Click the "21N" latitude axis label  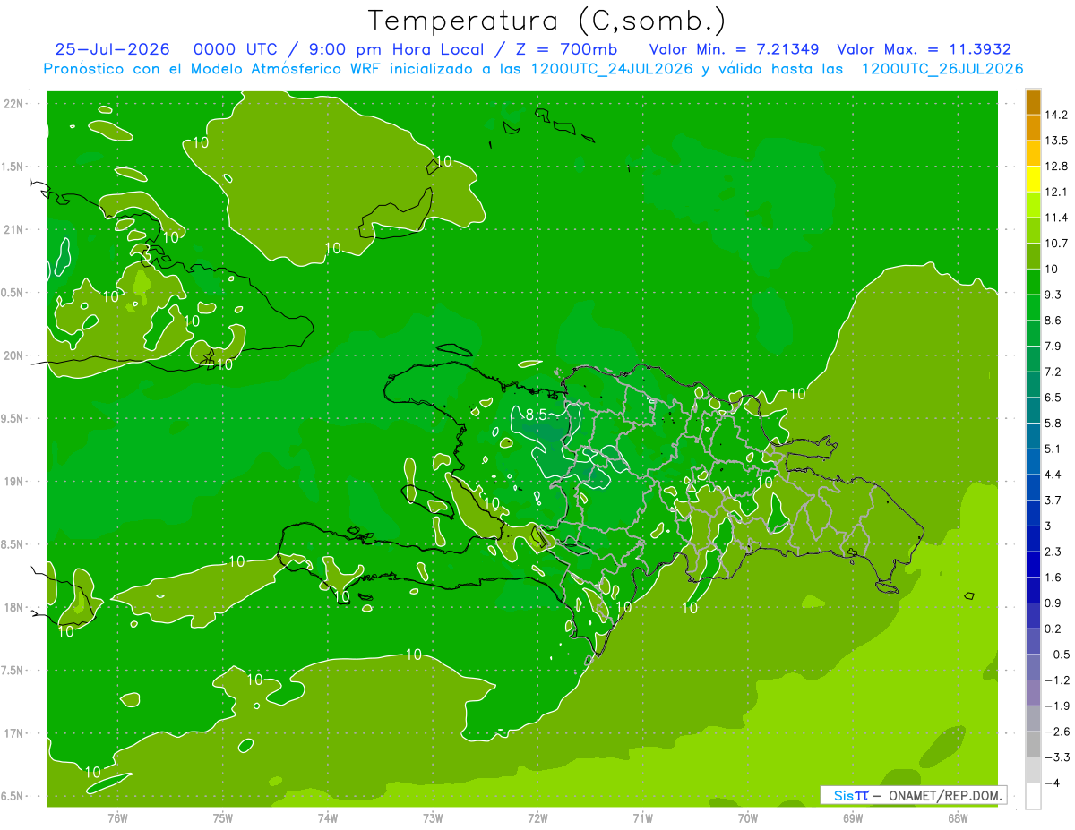[13, 229]
